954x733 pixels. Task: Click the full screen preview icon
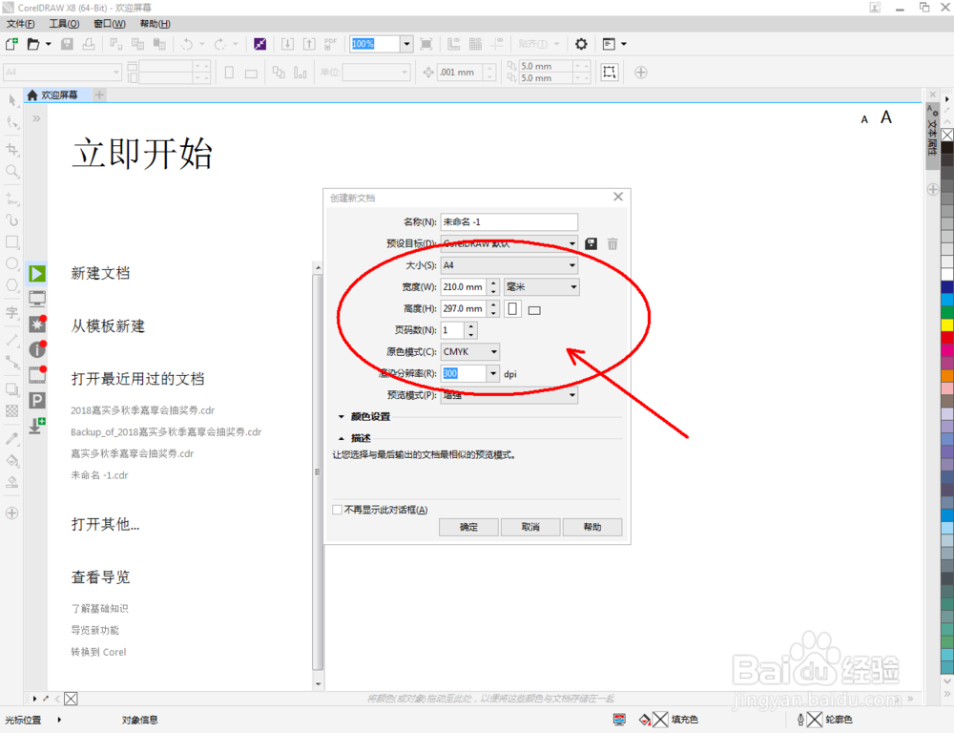pos(426,44)
